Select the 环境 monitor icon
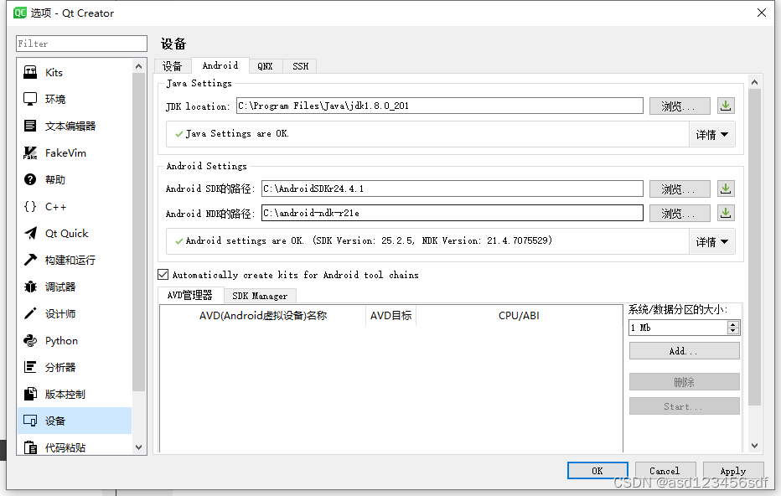Image resolution: width=781 pixels, height=496 pixels. click(x=30, y=99)
